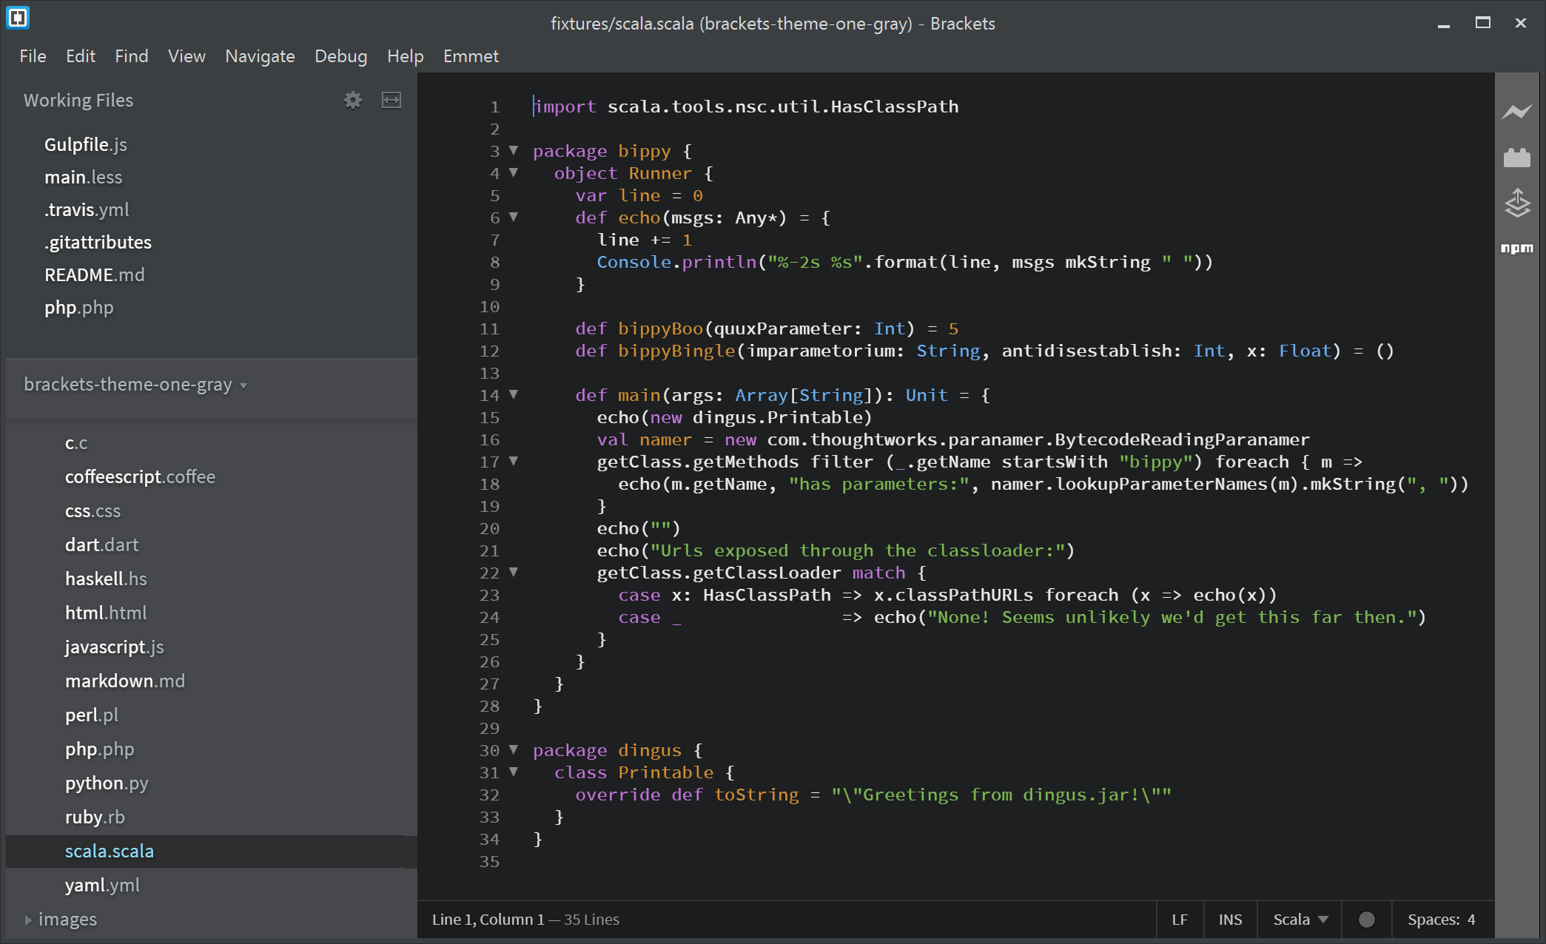Click the stacked layers arrow icon
The image size is (1546, 944).
click(1516, 203)
